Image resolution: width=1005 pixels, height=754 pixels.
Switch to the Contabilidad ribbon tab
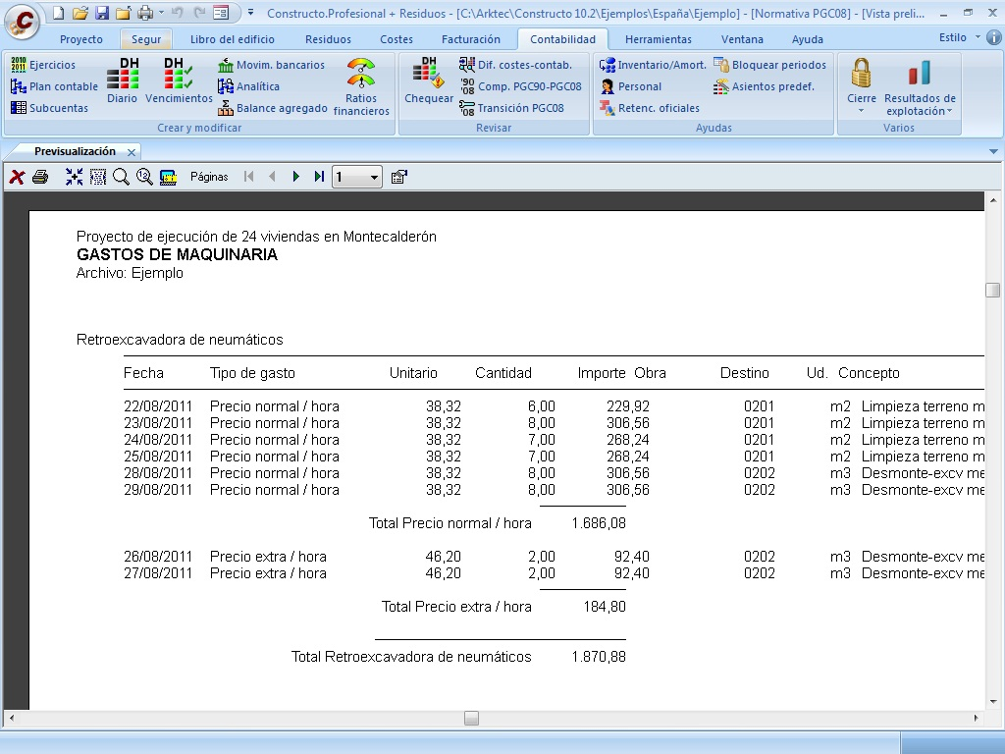point(561,37)
